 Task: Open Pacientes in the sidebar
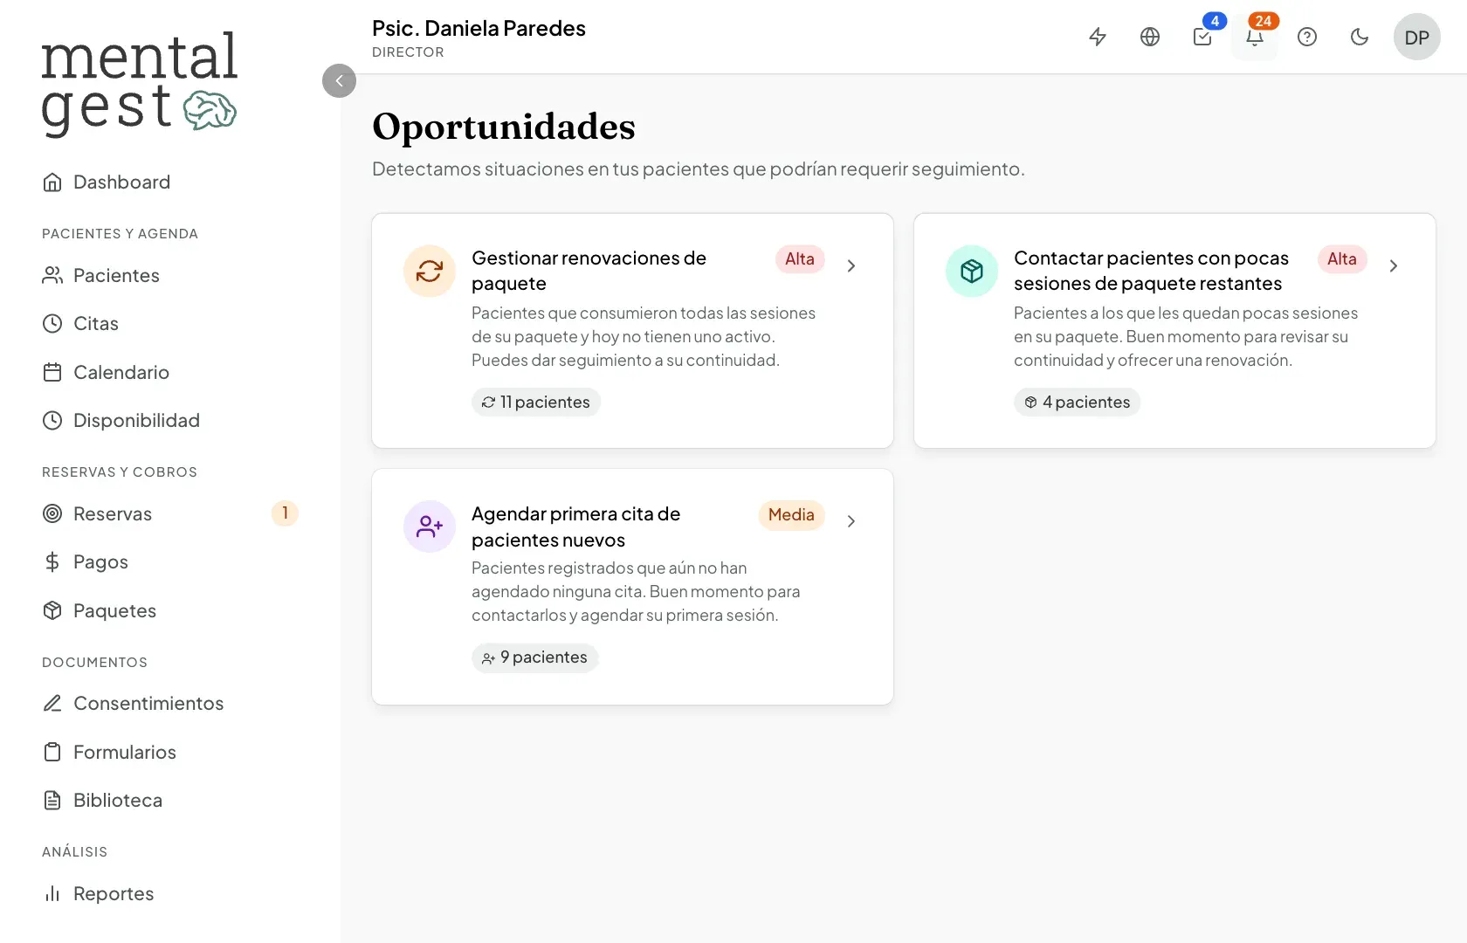[x=170, y=275]
